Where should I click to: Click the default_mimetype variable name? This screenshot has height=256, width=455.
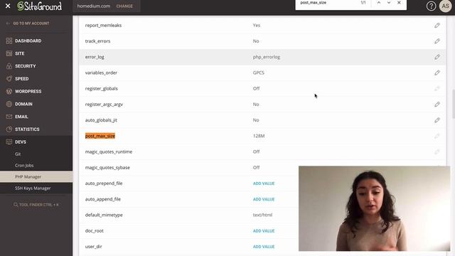point(104,215)
